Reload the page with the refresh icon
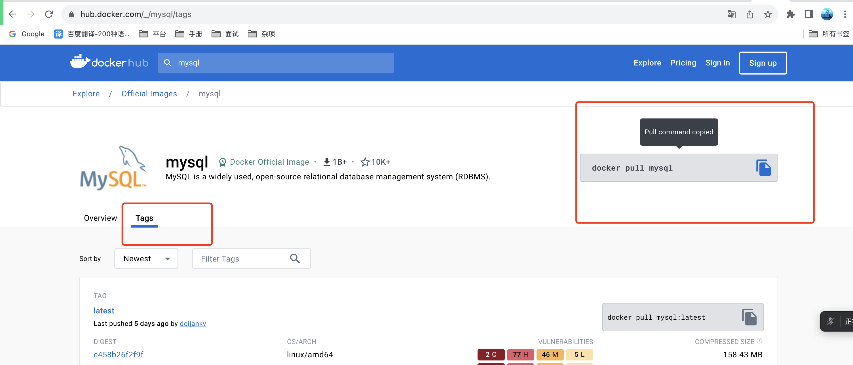Image resolution: width=853 pixels, height=365 pixels. (x=49, y=14)
